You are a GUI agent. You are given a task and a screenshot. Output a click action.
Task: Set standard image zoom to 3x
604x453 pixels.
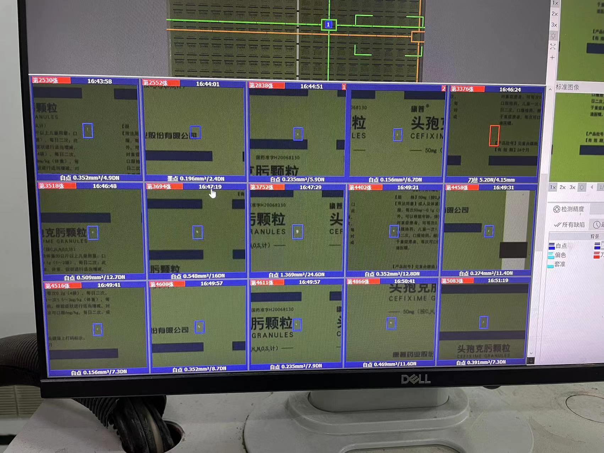pyautogui.click(x=572, y=187)
